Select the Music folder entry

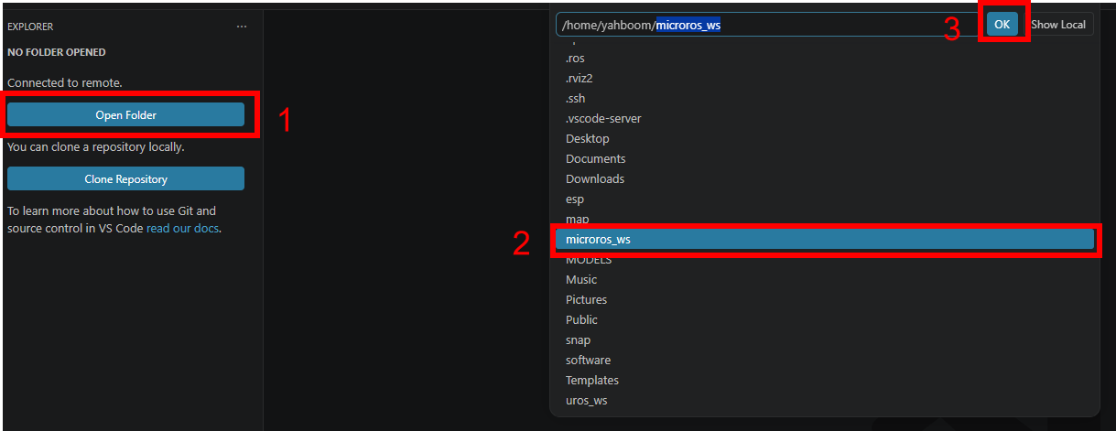tap(825, 279)
